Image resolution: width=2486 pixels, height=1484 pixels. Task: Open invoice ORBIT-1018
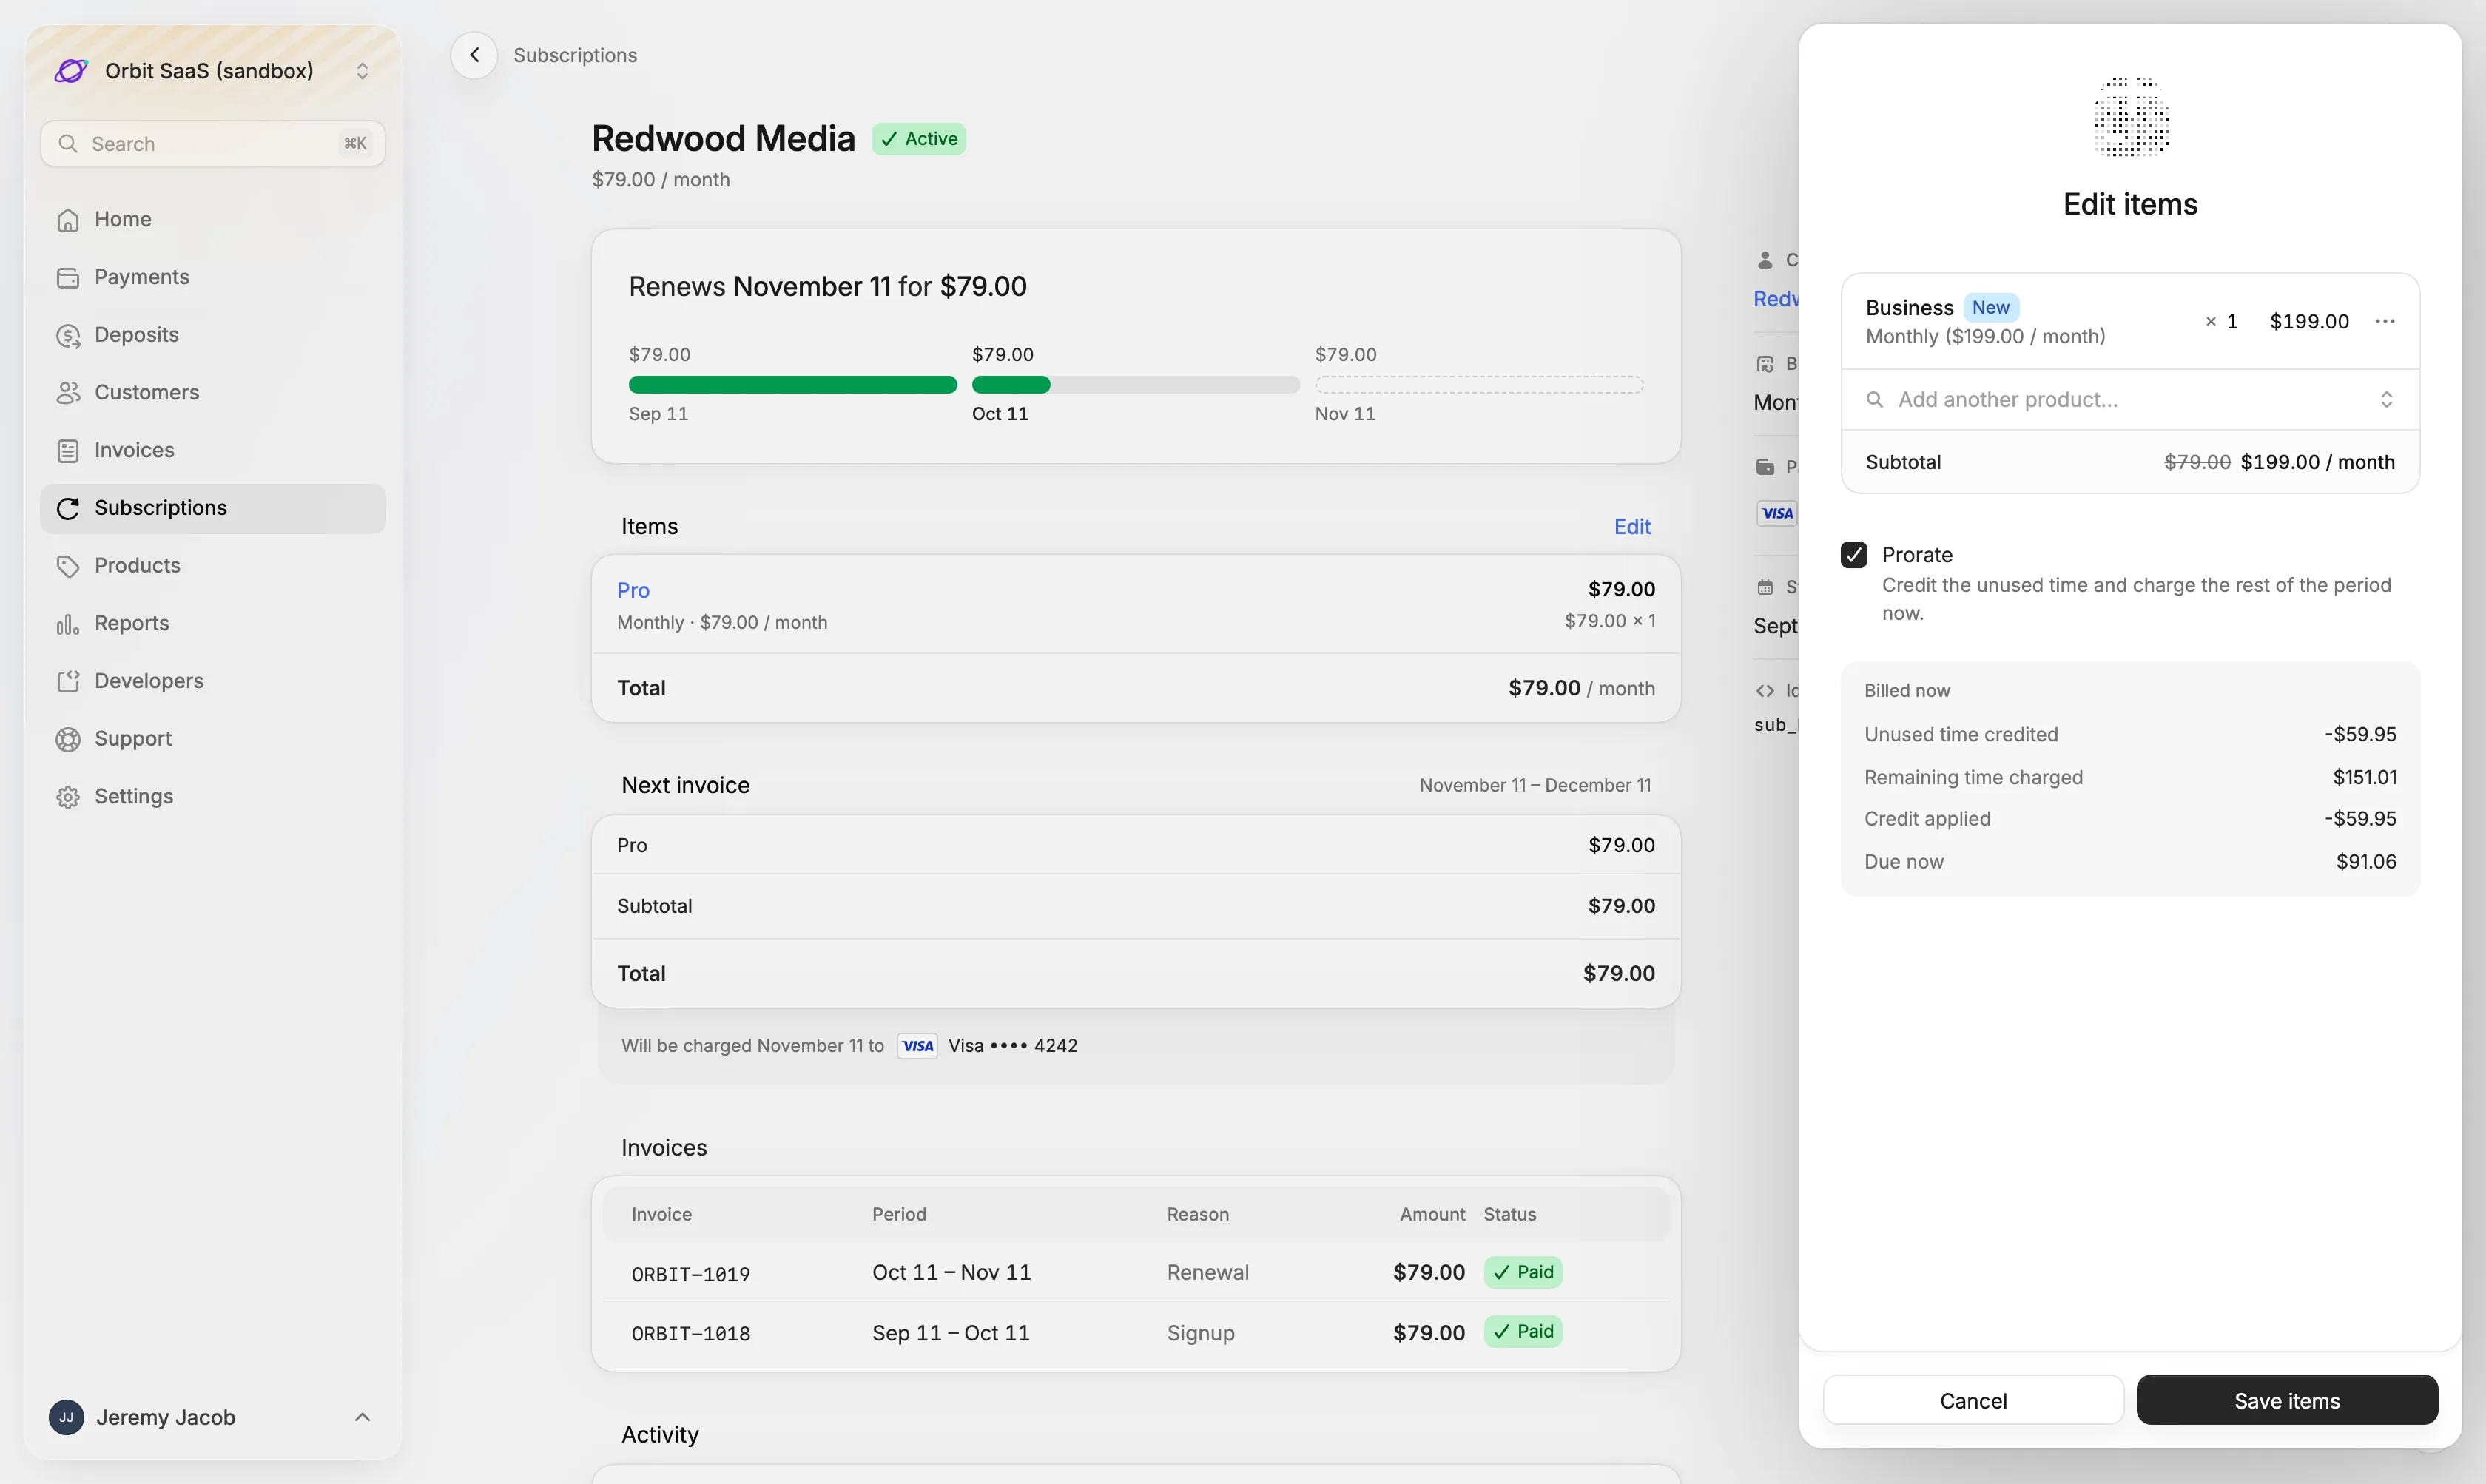click(x=690, y=1333)
